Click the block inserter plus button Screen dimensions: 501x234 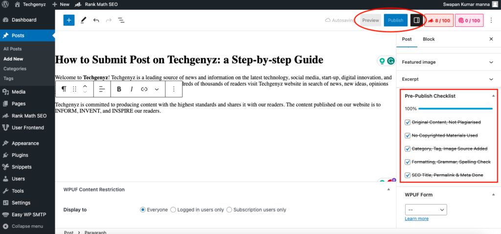pos(68,20)
